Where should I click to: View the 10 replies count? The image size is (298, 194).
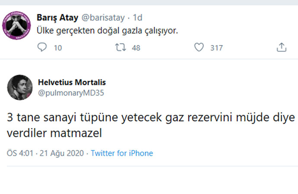pos(58,48)
